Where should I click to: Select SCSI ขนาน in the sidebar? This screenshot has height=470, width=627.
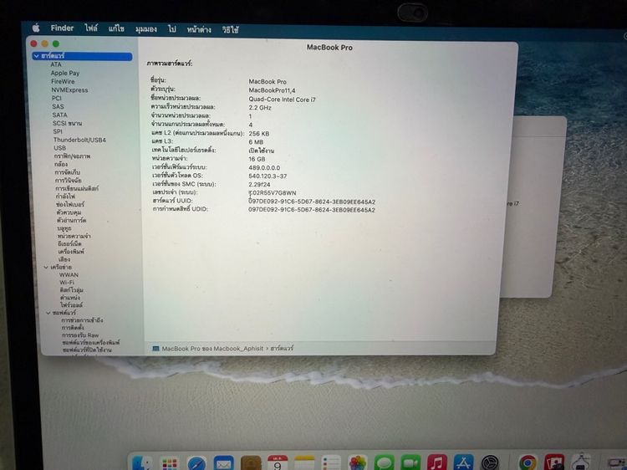click(67, 123)
